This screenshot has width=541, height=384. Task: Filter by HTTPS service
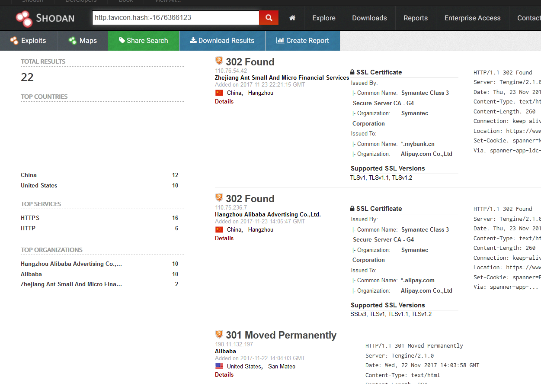[x=30, y=218]
